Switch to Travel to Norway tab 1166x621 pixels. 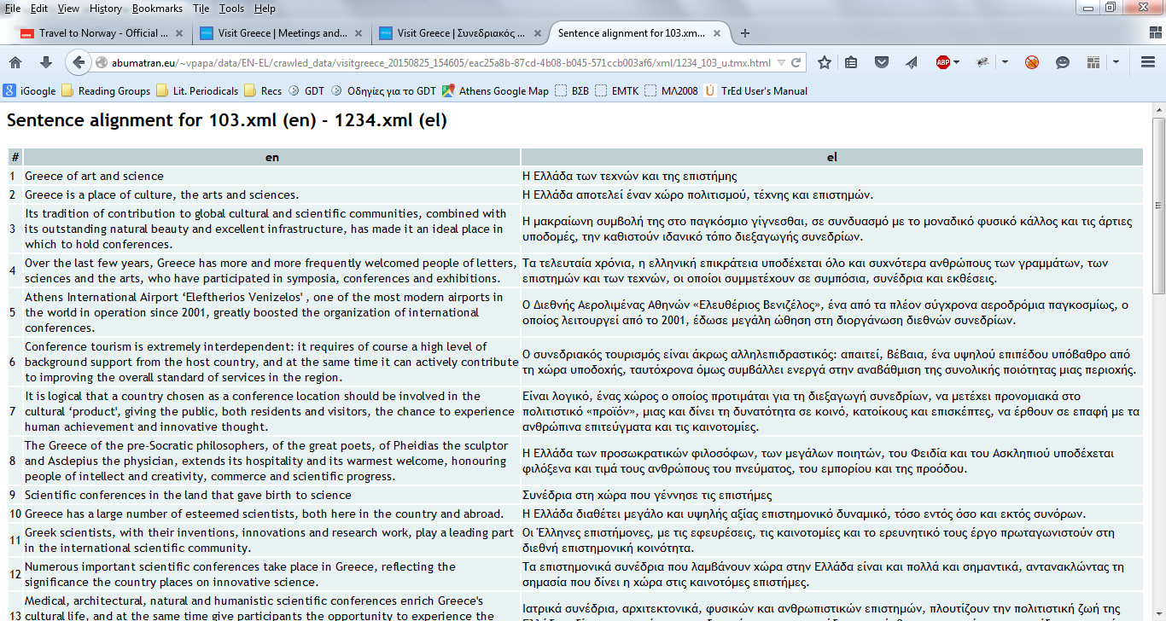(x=102, y=34)
